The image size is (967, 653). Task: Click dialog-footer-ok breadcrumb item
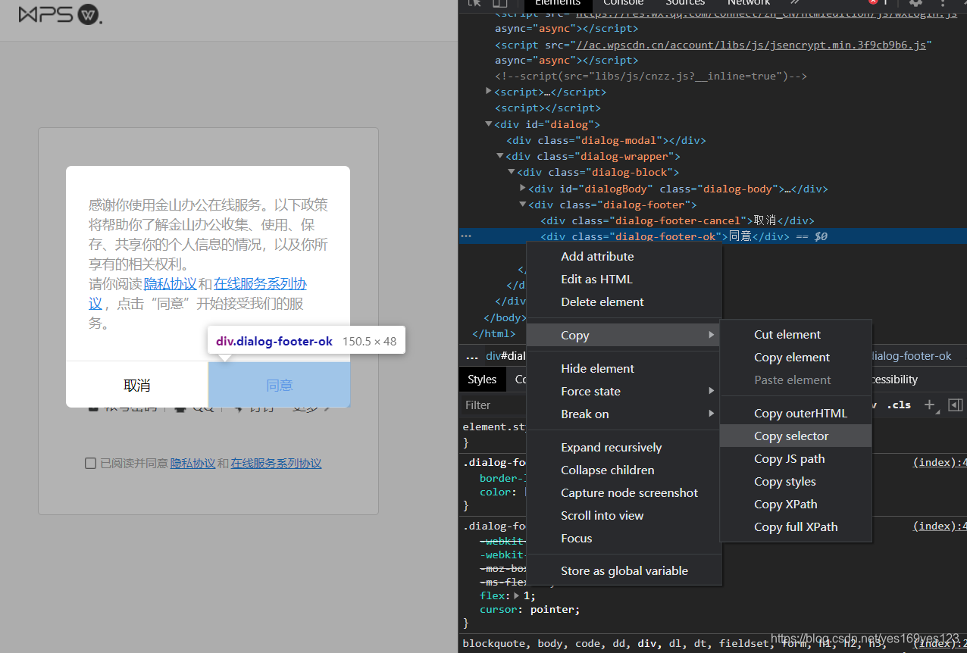[x=910, y=356]
